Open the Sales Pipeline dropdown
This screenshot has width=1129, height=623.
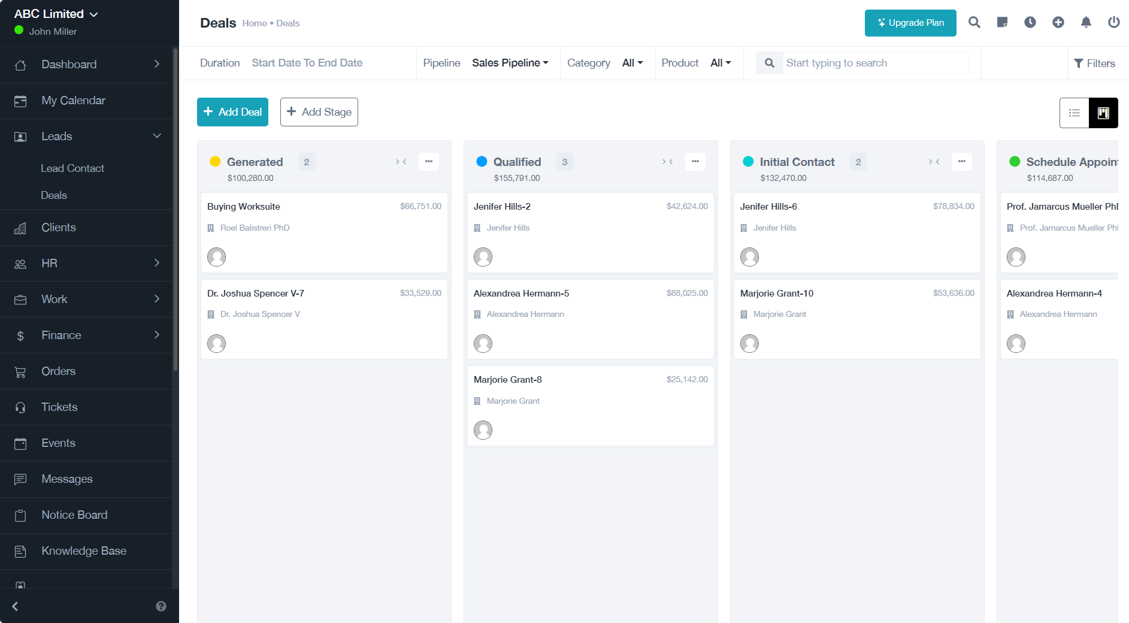tap(510, 63)
